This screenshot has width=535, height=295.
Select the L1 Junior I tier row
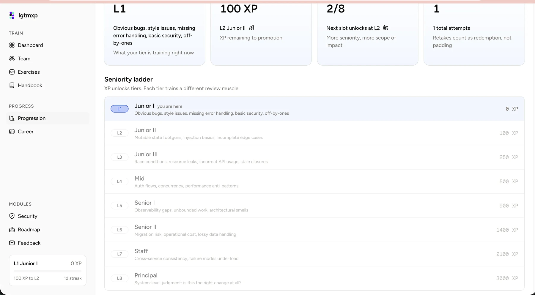[x=314, y=109]
